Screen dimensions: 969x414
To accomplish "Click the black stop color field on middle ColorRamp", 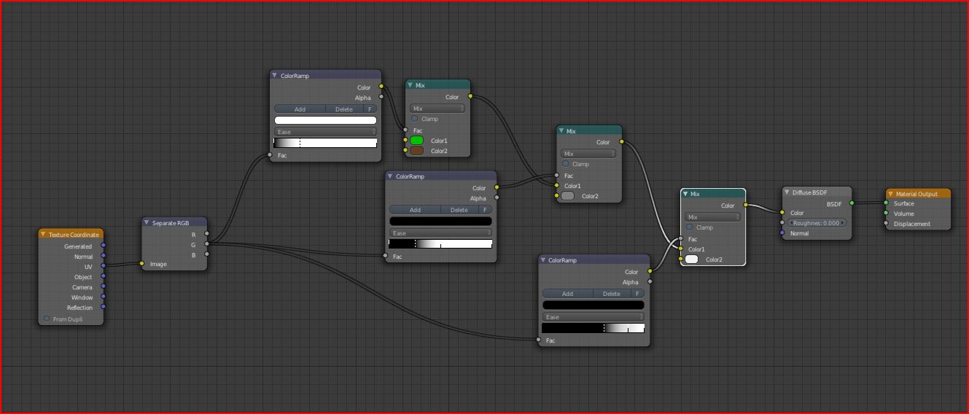I will (440, 221).
